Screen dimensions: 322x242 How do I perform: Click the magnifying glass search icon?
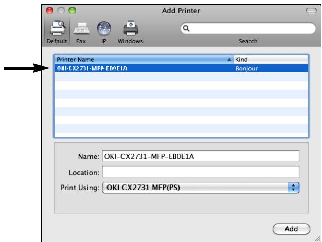186,28
